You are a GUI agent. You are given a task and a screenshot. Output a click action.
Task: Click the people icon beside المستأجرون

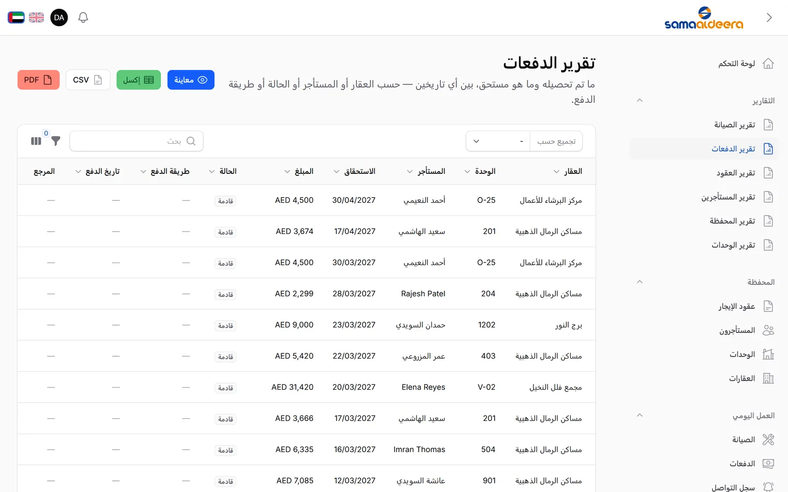(768, 330)
